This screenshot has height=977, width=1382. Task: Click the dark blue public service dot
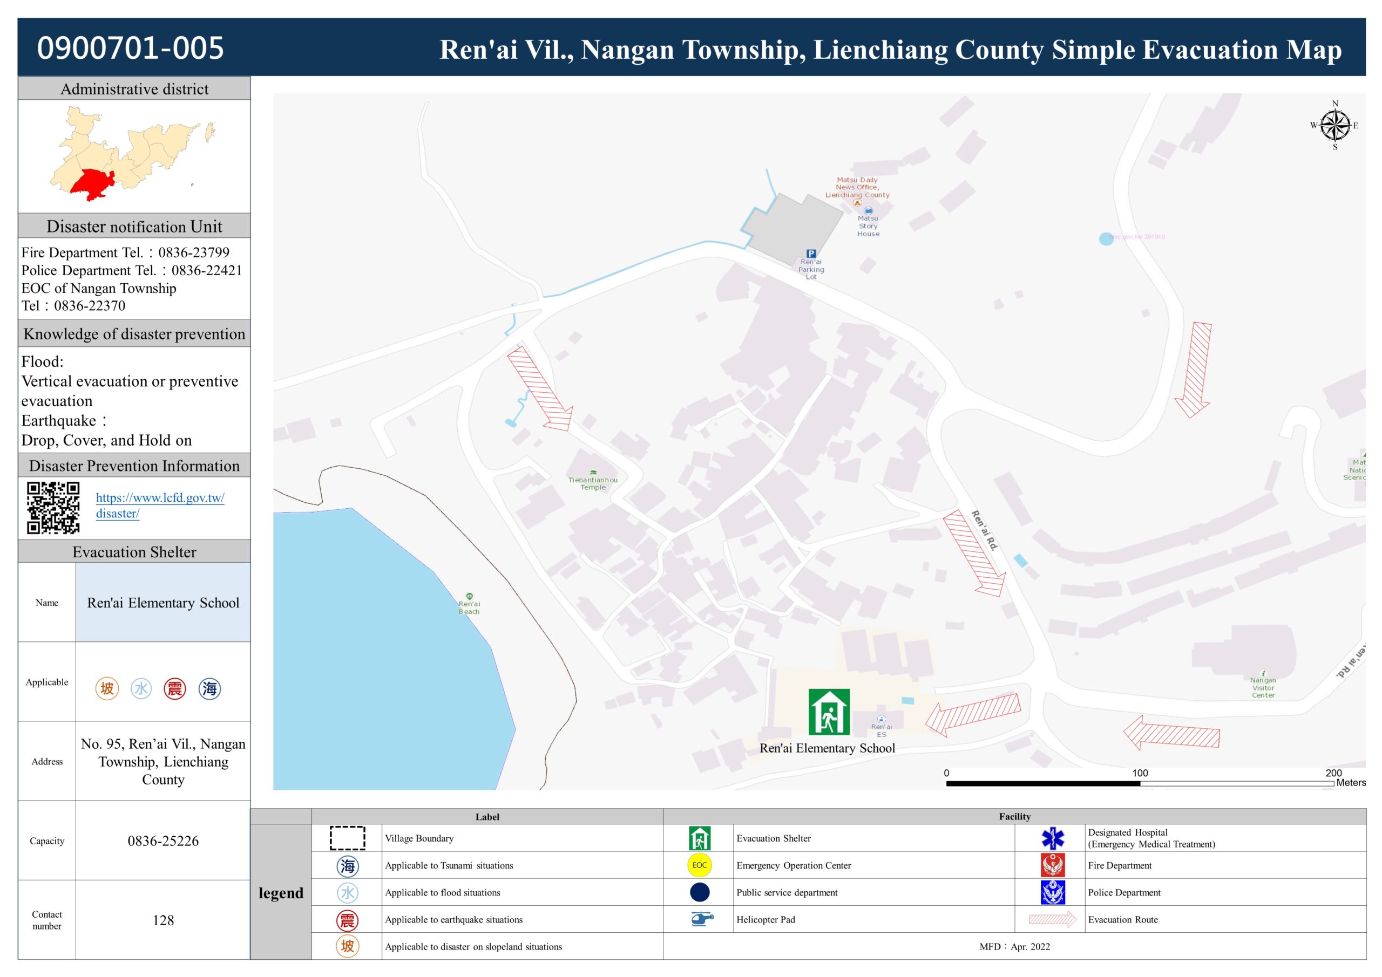700,892
